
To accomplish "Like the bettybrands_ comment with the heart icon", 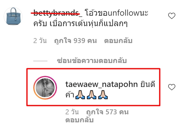I will tap(172, 16).
